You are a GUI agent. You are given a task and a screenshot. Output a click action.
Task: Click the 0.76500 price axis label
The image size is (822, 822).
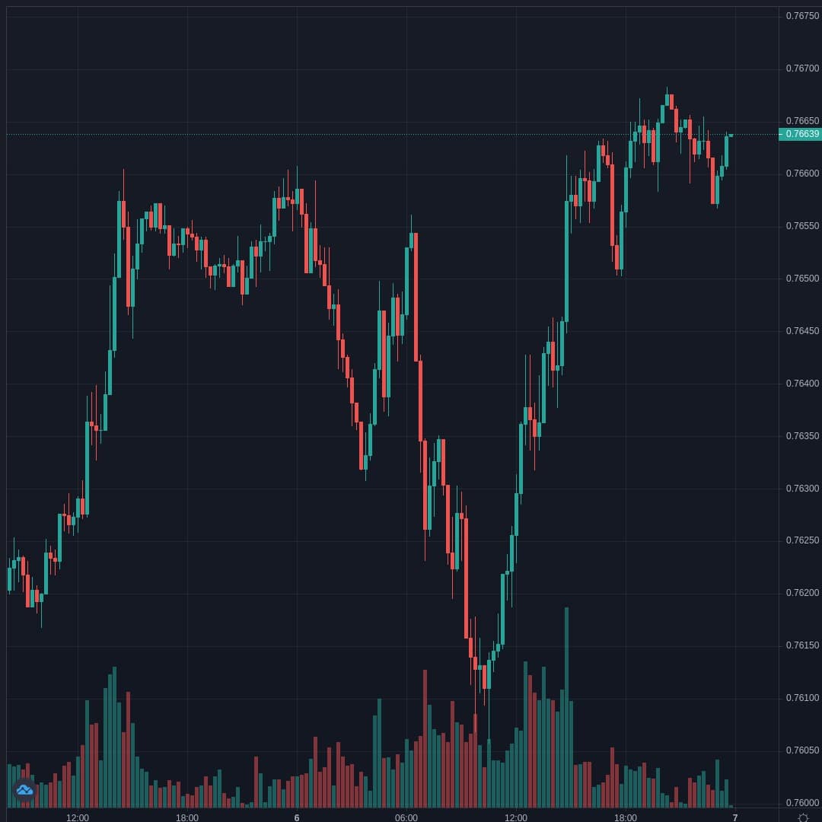[x=802, y=279]
